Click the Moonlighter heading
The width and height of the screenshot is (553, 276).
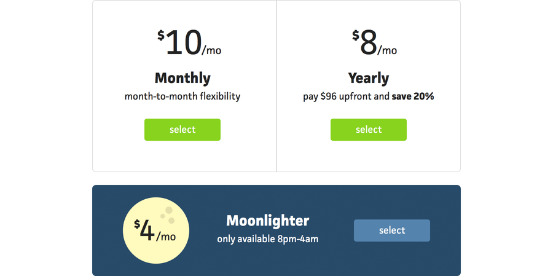coord(268,221)
